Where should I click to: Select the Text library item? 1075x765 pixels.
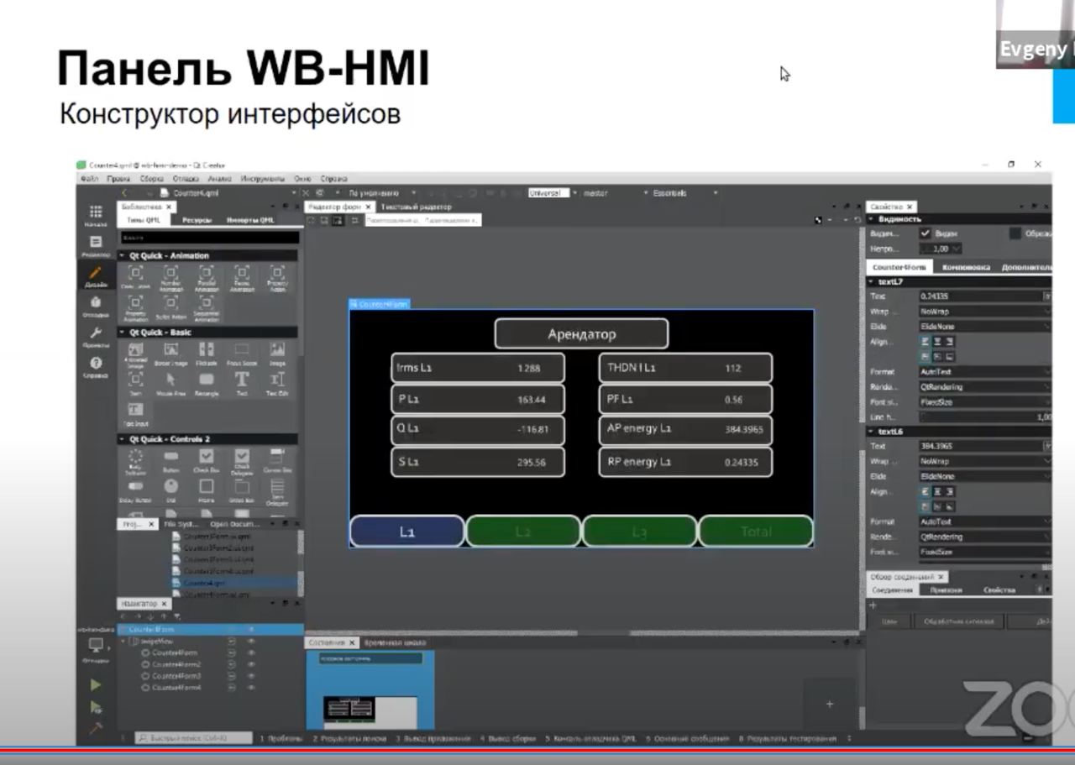coord(241,384)
